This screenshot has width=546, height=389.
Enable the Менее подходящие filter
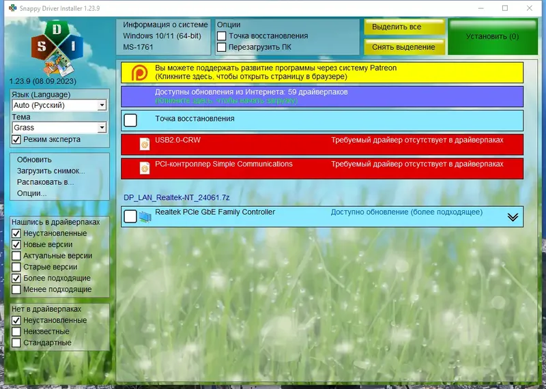(16, 289)
